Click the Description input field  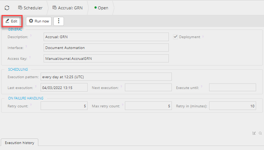tap(106, 37)
